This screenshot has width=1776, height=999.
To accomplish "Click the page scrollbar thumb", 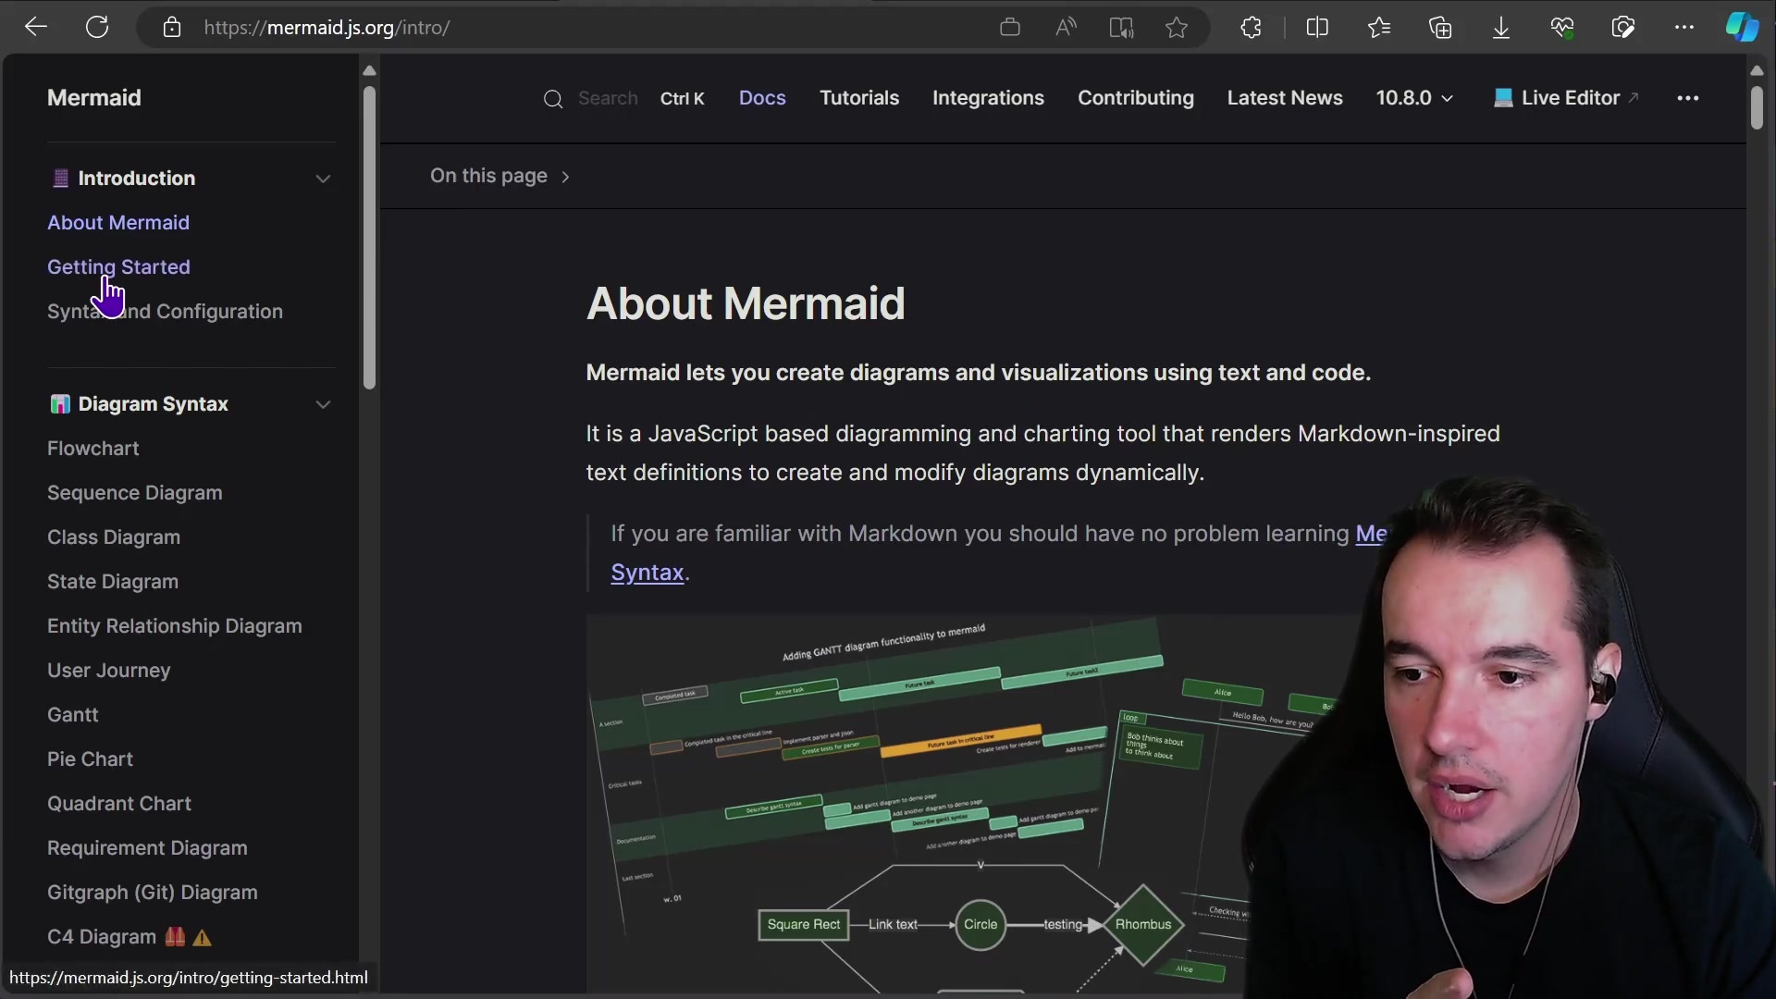I will click(1757, 107).
